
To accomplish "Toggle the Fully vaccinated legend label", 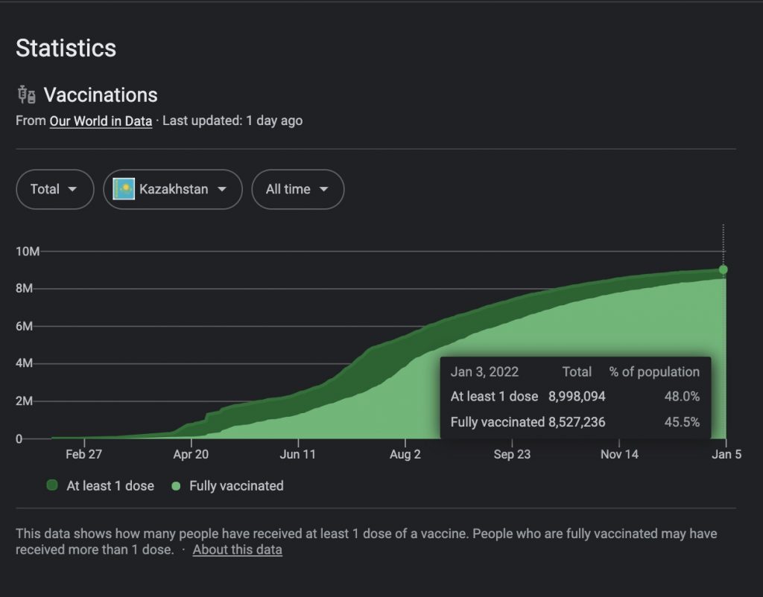I will click(x=236, y=486).
